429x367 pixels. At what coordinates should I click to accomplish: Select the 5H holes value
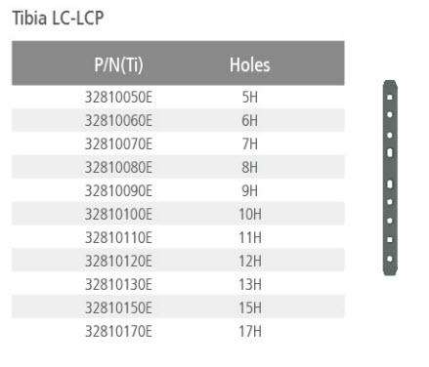(250, 98)
